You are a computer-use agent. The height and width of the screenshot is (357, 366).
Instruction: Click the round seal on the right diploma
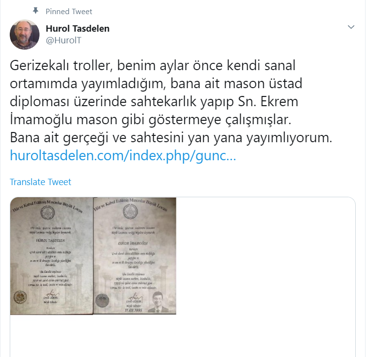coord(102,300)
